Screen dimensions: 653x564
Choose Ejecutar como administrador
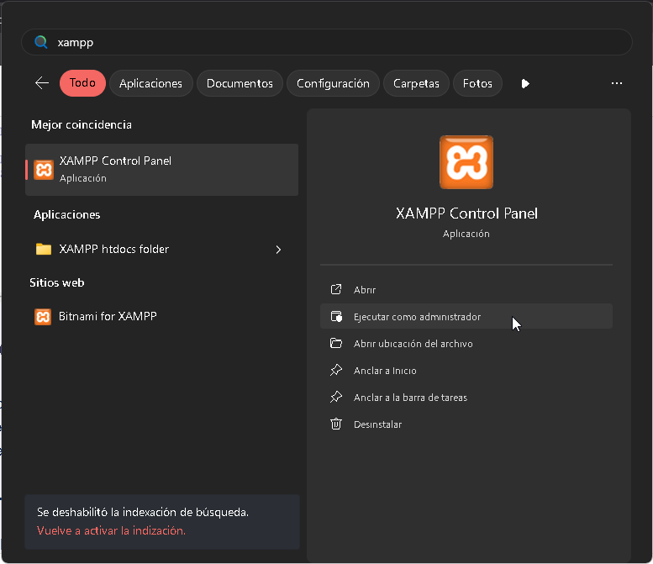[x=417, y=316]
